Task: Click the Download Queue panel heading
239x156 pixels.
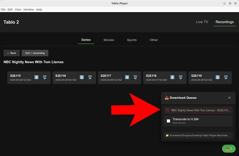Action: pyautogui.click(x=183, y=98)
